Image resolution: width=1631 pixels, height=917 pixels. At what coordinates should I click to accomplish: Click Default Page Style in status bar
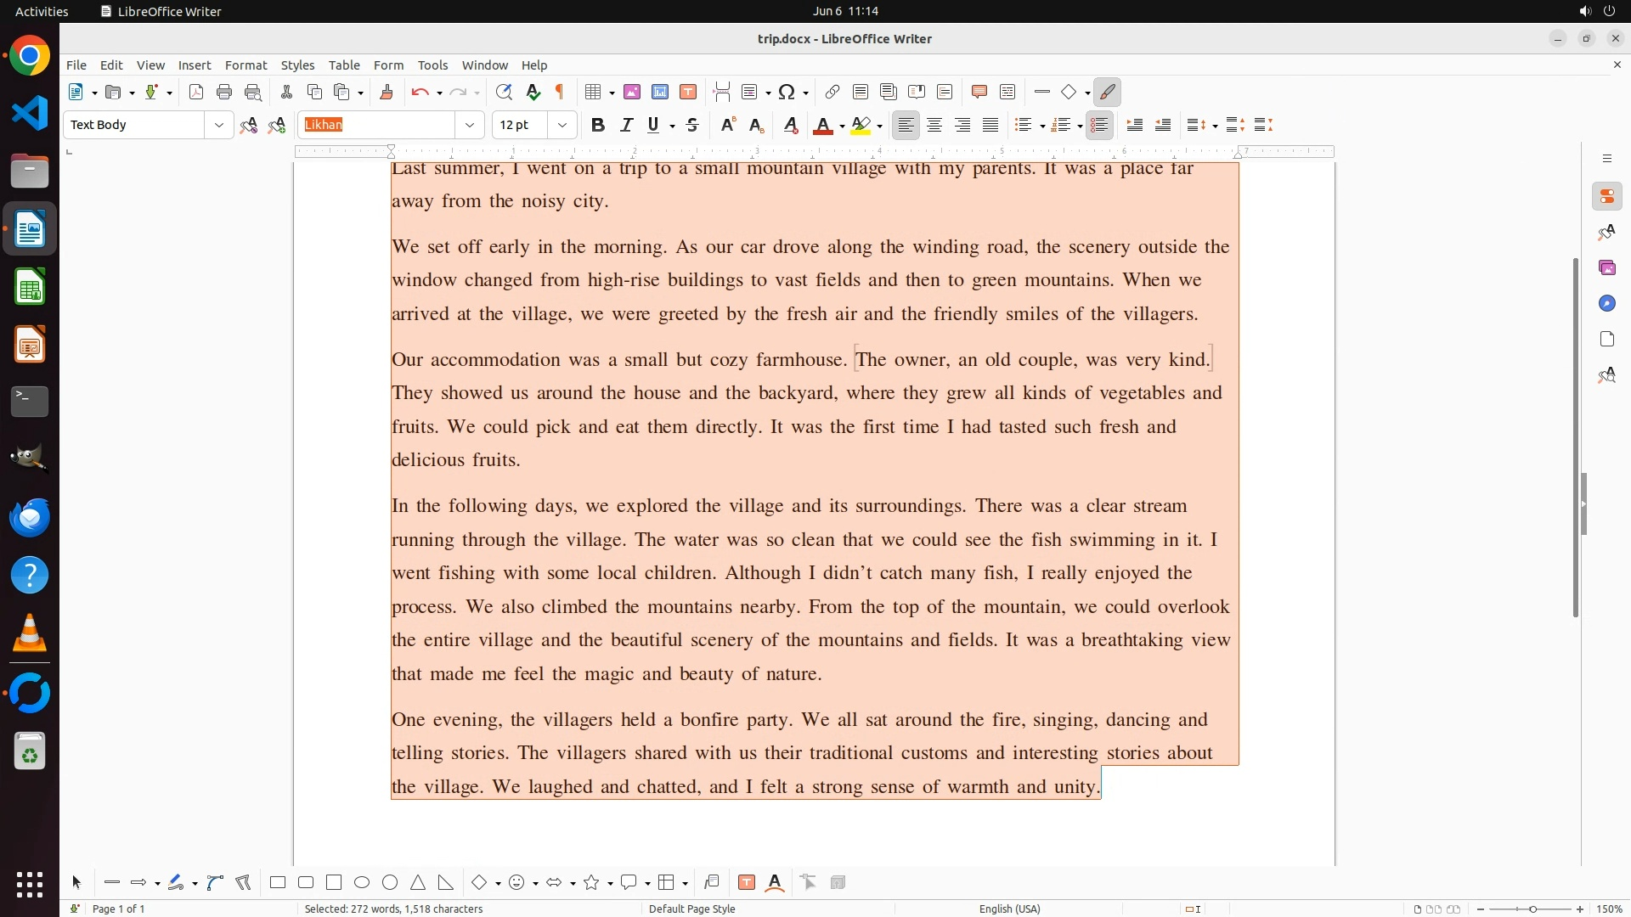click(691, 909)
